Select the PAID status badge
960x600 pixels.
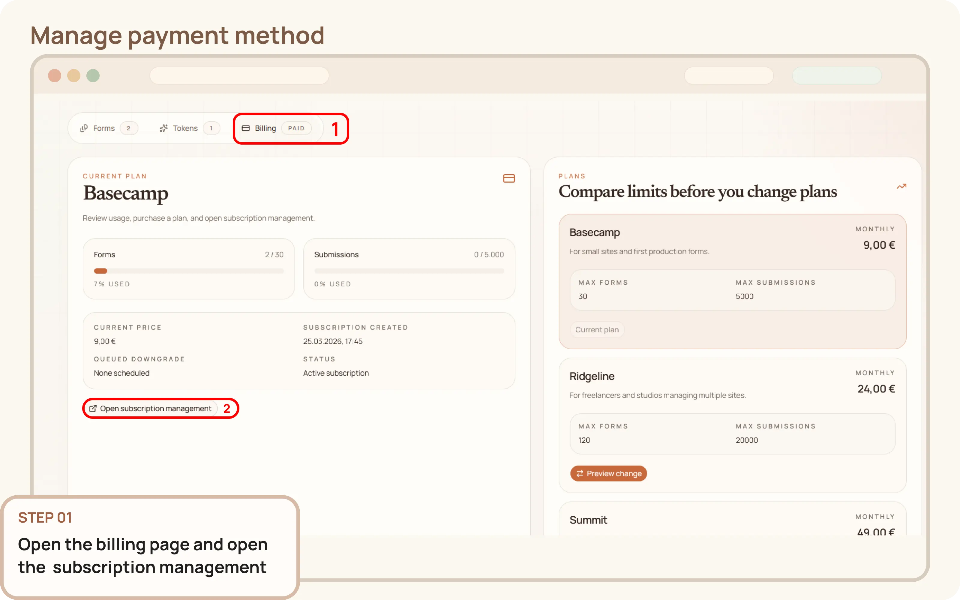click(x=296, y=128)
